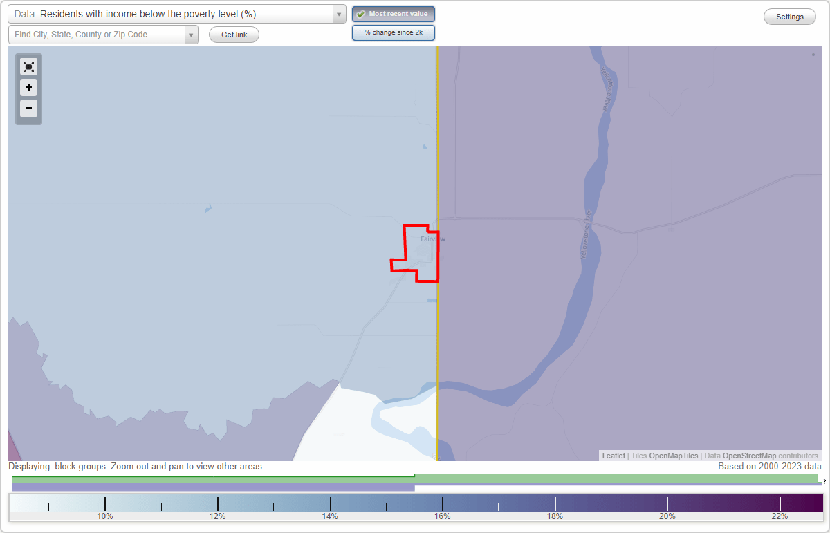Zoom in using the plus icon
Screen dimensions: 830x533
[28, 88]
